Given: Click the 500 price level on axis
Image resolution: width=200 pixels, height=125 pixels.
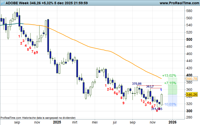Looking at the screenshot, I should pyautogui.click(x=189, y=39).
